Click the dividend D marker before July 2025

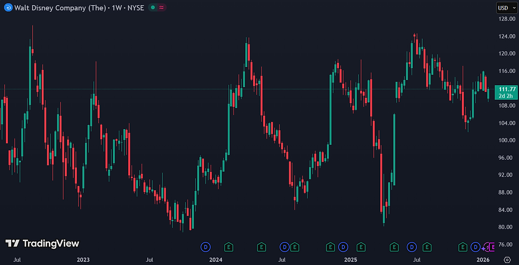click(x=412, y=246)
